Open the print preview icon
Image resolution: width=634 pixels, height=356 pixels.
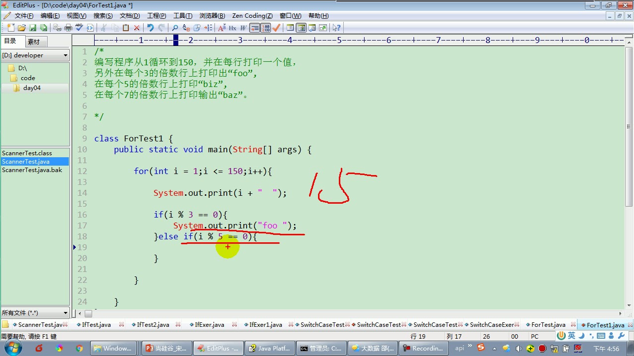tap(57, 28)
